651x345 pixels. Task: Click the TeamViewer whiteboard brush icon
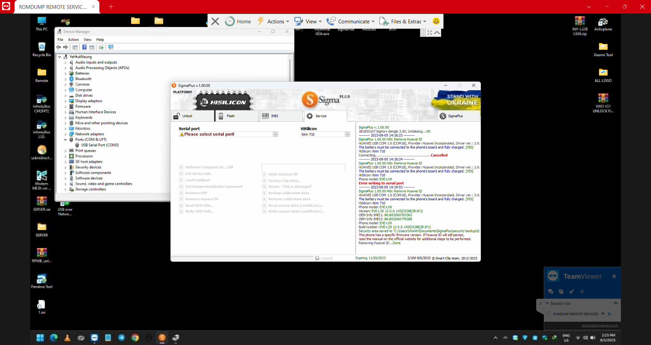click(572, 292)
